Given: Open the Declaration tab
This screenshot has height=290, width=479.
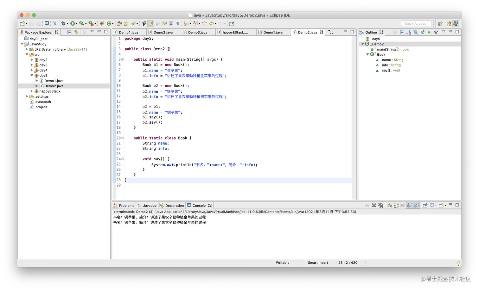Looking at the screenshot, I should click(172, 205).
